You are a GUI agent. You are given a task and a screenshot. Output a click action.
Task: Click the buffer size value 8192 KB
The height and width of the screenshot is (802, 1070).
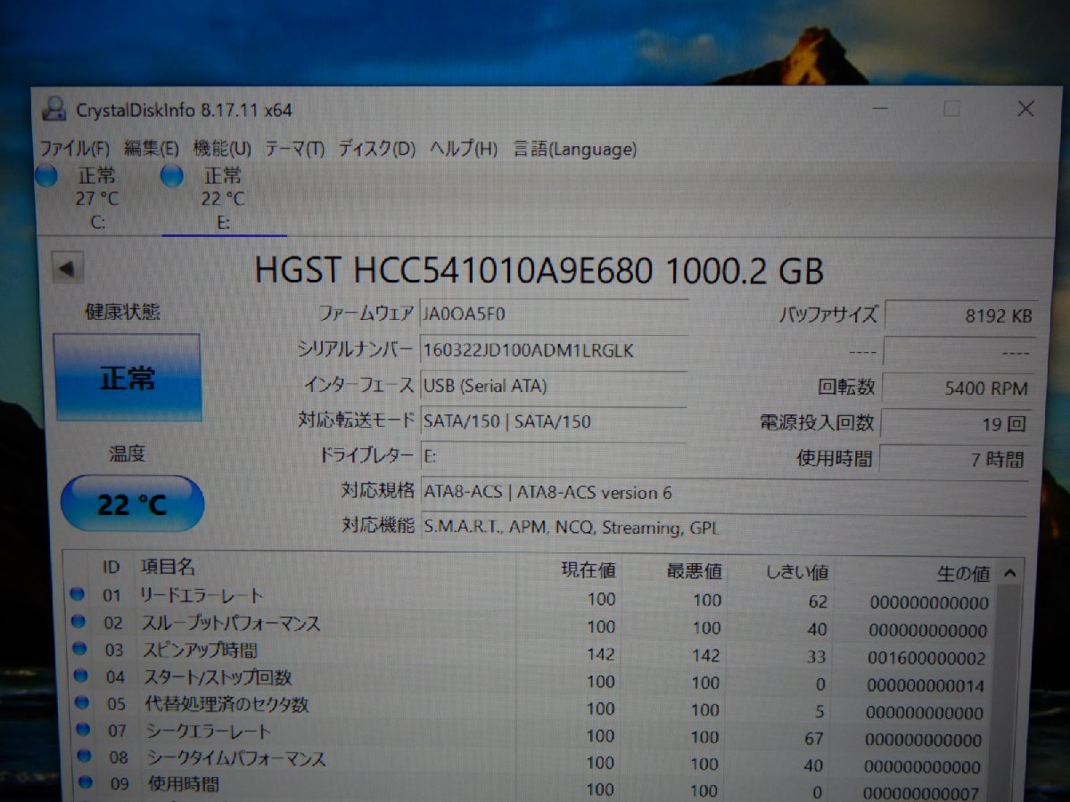click(959, 316)
